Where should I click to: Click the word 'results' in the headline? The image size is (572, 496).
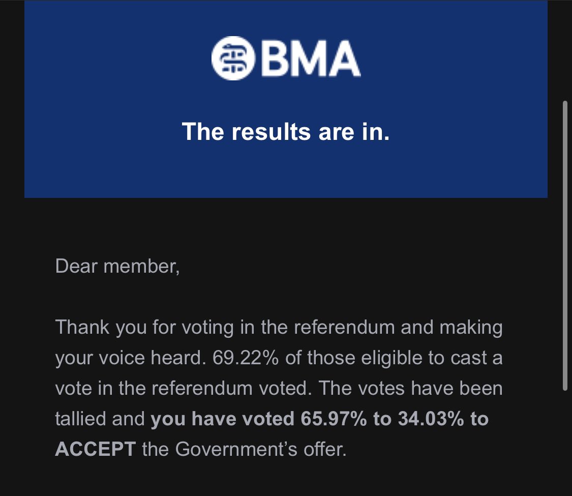[271, 132]
